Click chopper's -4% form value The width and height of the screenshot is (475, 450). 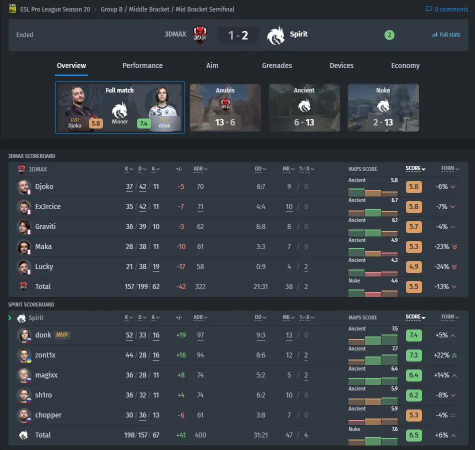click(x=441, y=415)
